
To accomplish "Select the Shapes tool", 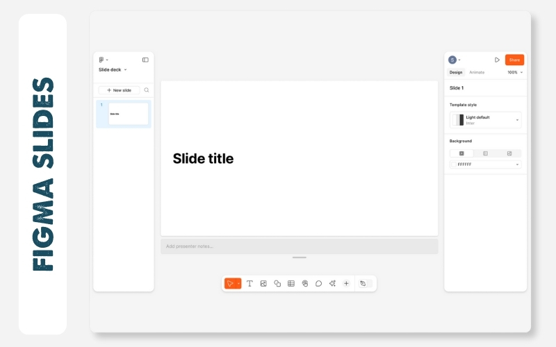I will tap(277, 284).
